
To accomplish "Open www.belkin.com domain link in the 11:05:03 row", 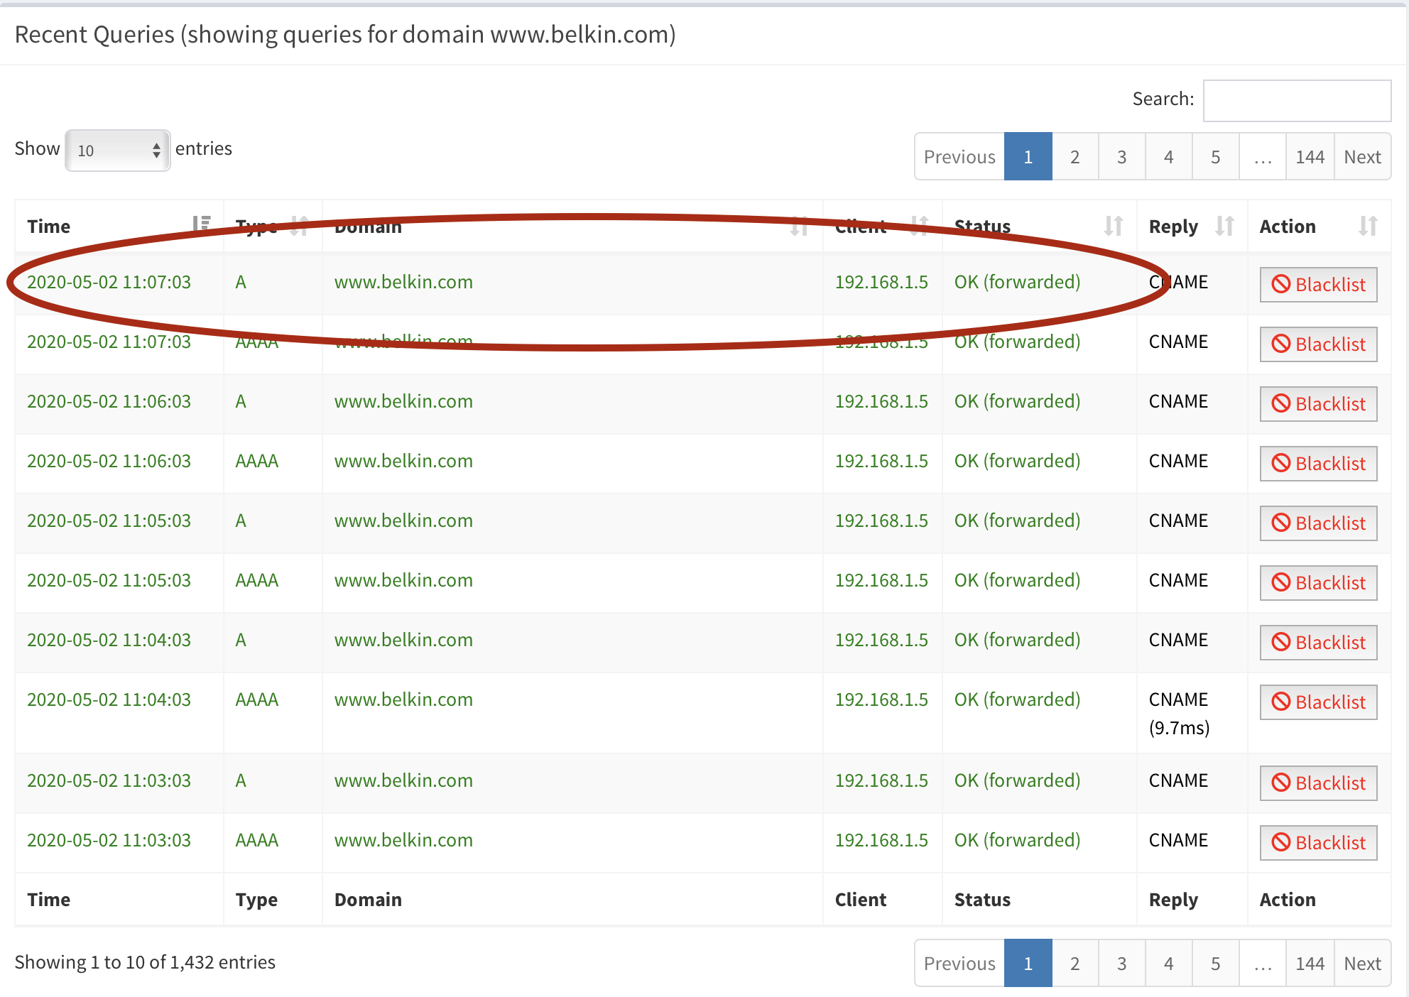I will coord(403,521).
